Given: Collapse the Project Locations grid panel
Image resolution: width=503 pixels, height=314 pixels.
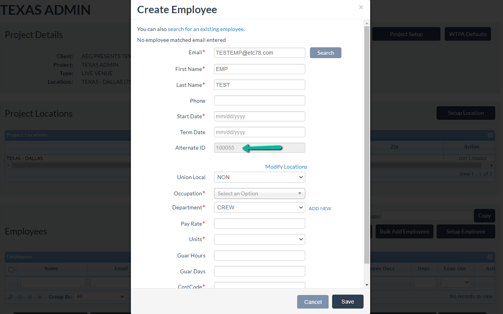Looking at the screenshot, I should tap(490, 135).
